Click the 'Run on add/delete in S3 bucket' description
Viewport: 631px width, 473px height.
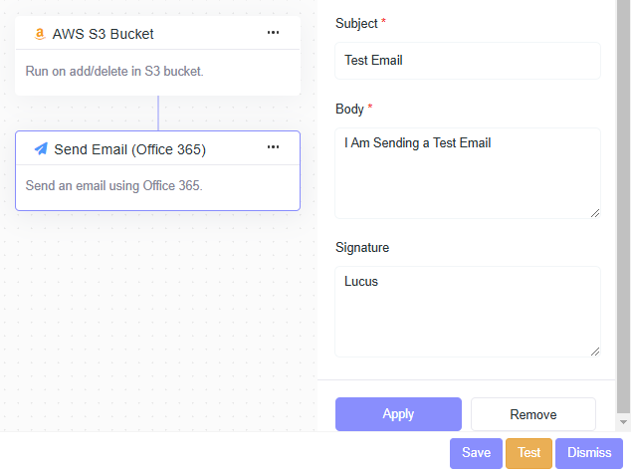(x=114, y=72)
